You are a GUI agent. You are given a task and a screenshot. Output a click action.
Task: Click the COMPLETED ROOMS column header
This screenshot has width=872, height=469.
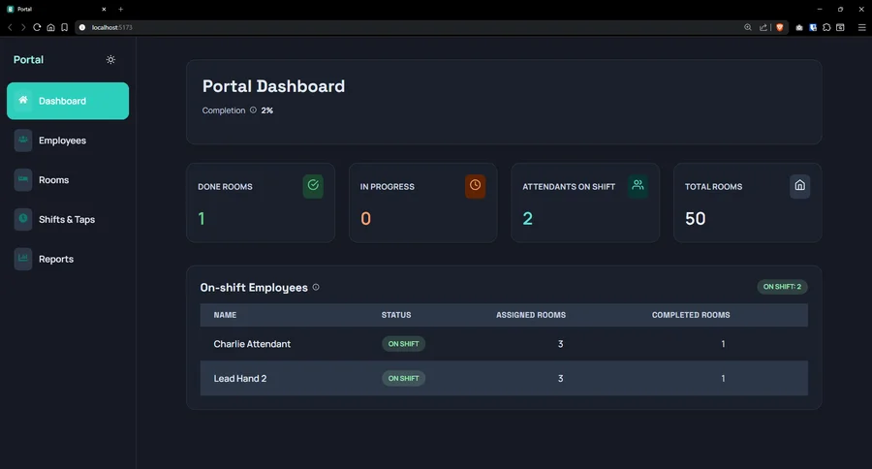(691, 315)
